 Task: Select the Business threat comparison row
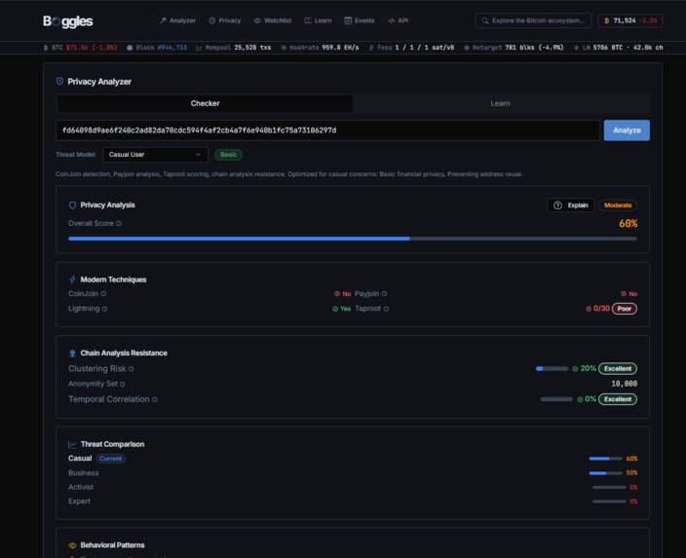(353, 472)
